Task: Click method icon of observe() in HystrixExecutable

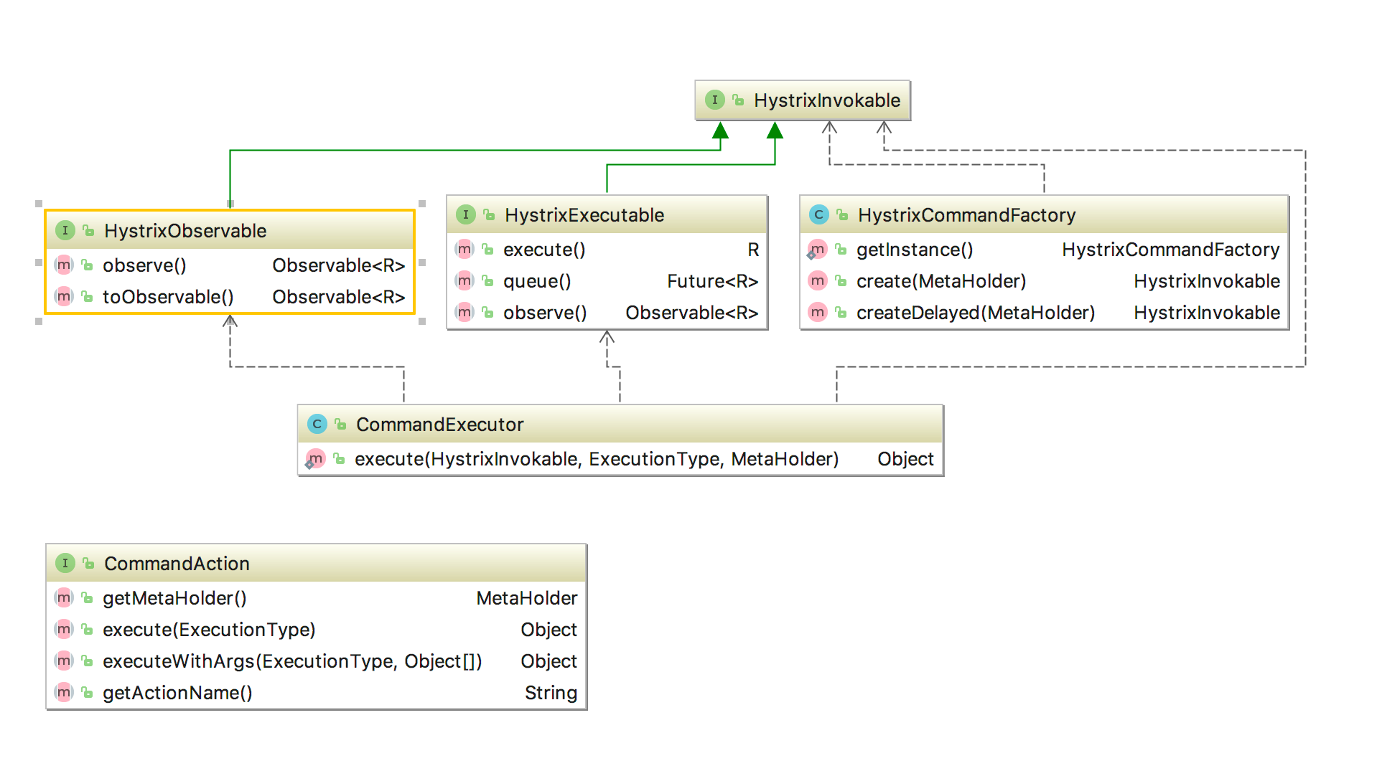Action: click(465, 312)
